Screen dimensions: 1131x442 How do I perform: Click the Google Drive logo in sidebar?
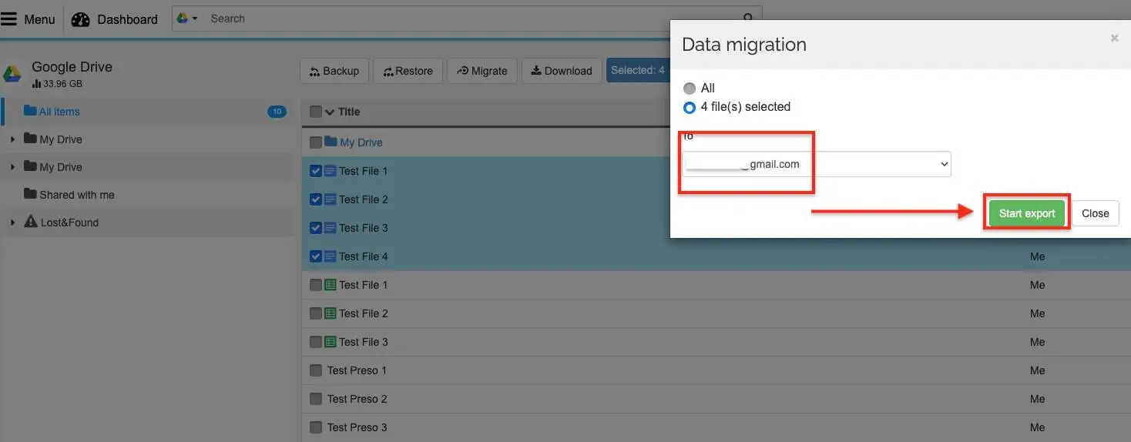(12, 74)
